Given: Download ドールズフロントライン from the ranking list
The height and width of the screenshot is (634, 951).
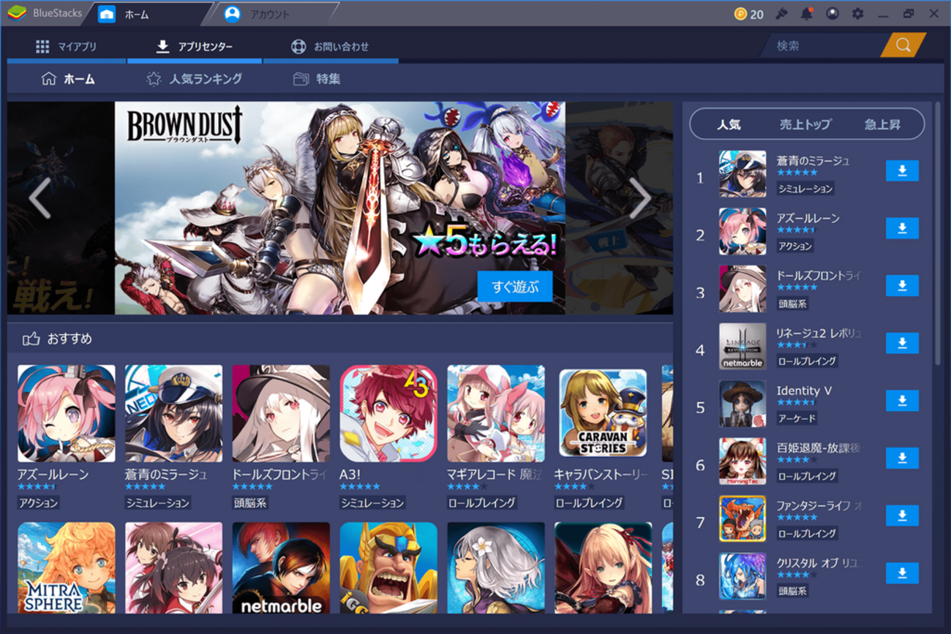Looking at the screenshot, I should [x=902, y=286].
